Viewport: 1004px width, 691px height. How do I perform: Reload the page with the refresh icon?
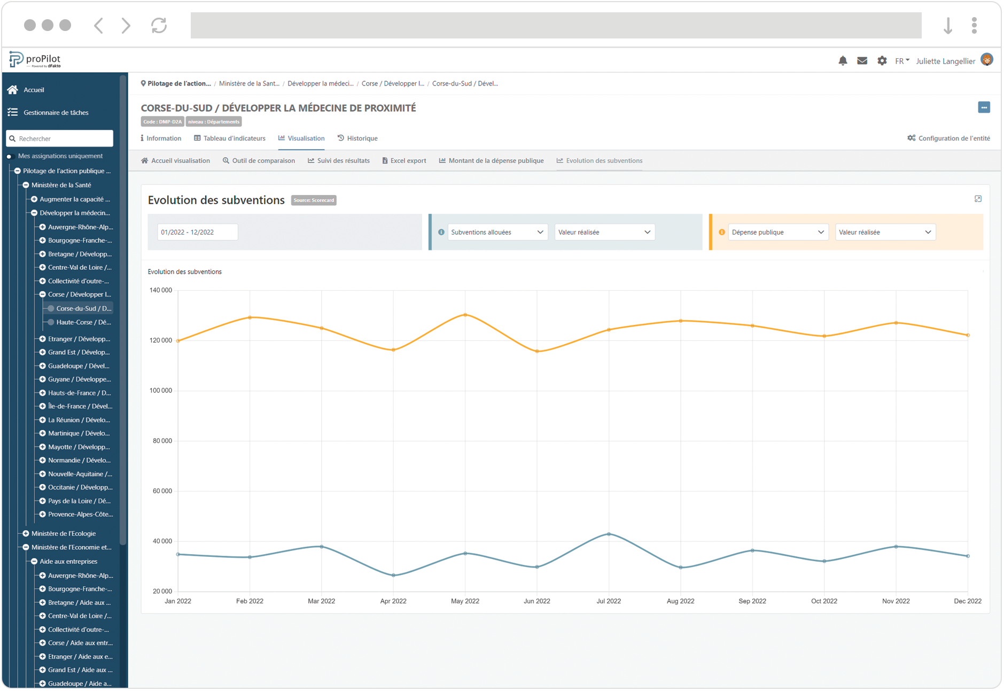[159, 25]
